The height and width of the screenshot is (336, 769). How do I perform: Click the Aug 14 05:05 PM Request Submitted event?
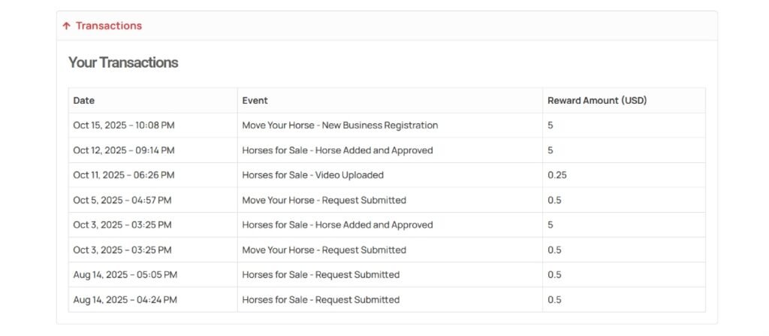tap(321, 274)
